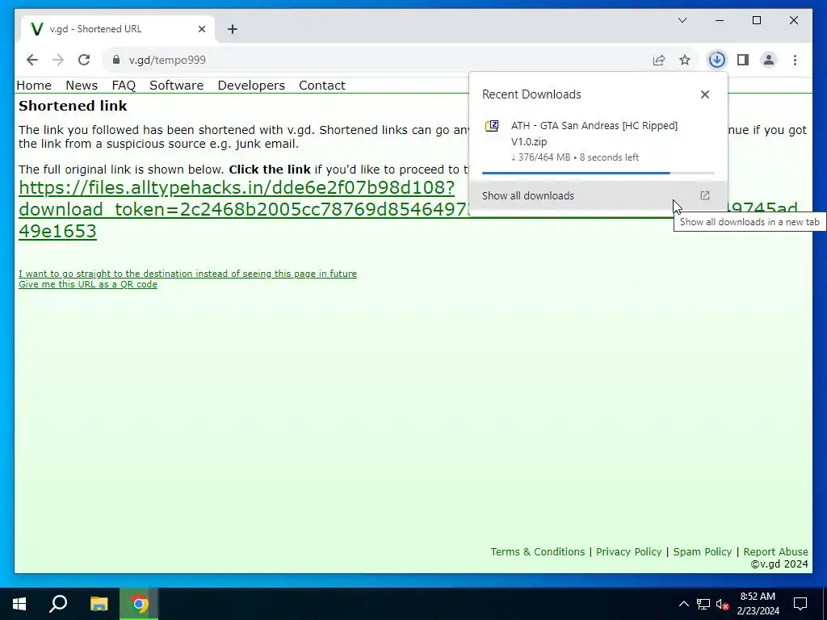Select the v.gd - Shortened URL tab
The height and width of the screenshot is (620, 827).
(118, 29)
